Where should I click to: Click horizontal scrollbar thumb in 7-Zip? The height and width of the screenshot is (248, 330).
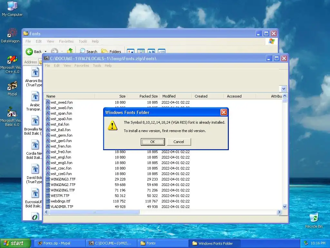tap(94, 212)
